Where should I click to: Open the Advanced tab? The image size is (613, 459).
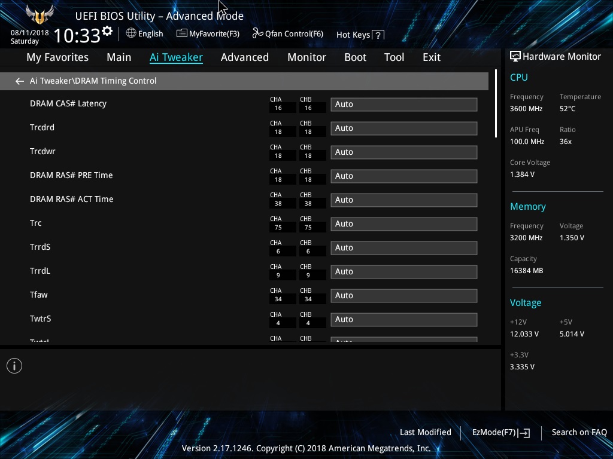[245, 57]
